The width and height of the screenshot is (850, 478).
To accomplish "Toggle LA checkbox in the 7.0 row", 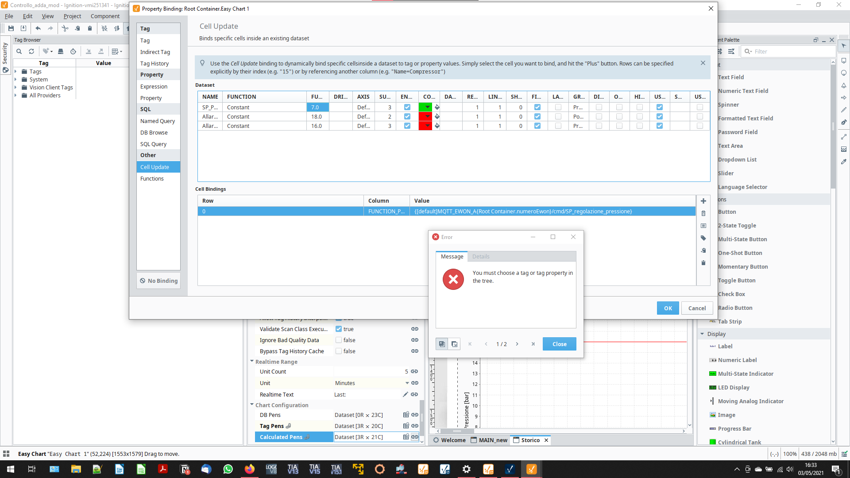I will click(558, 107).
